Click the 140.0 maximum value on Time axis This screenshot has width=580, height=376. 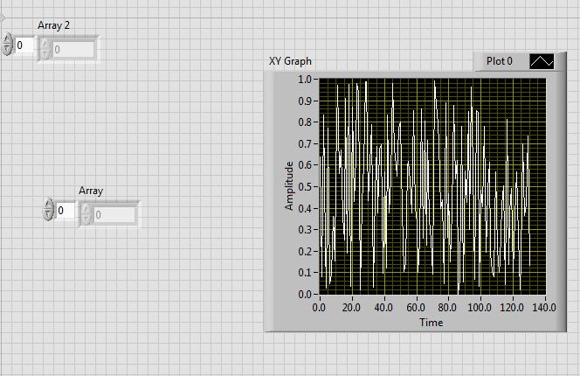point(544,308)
